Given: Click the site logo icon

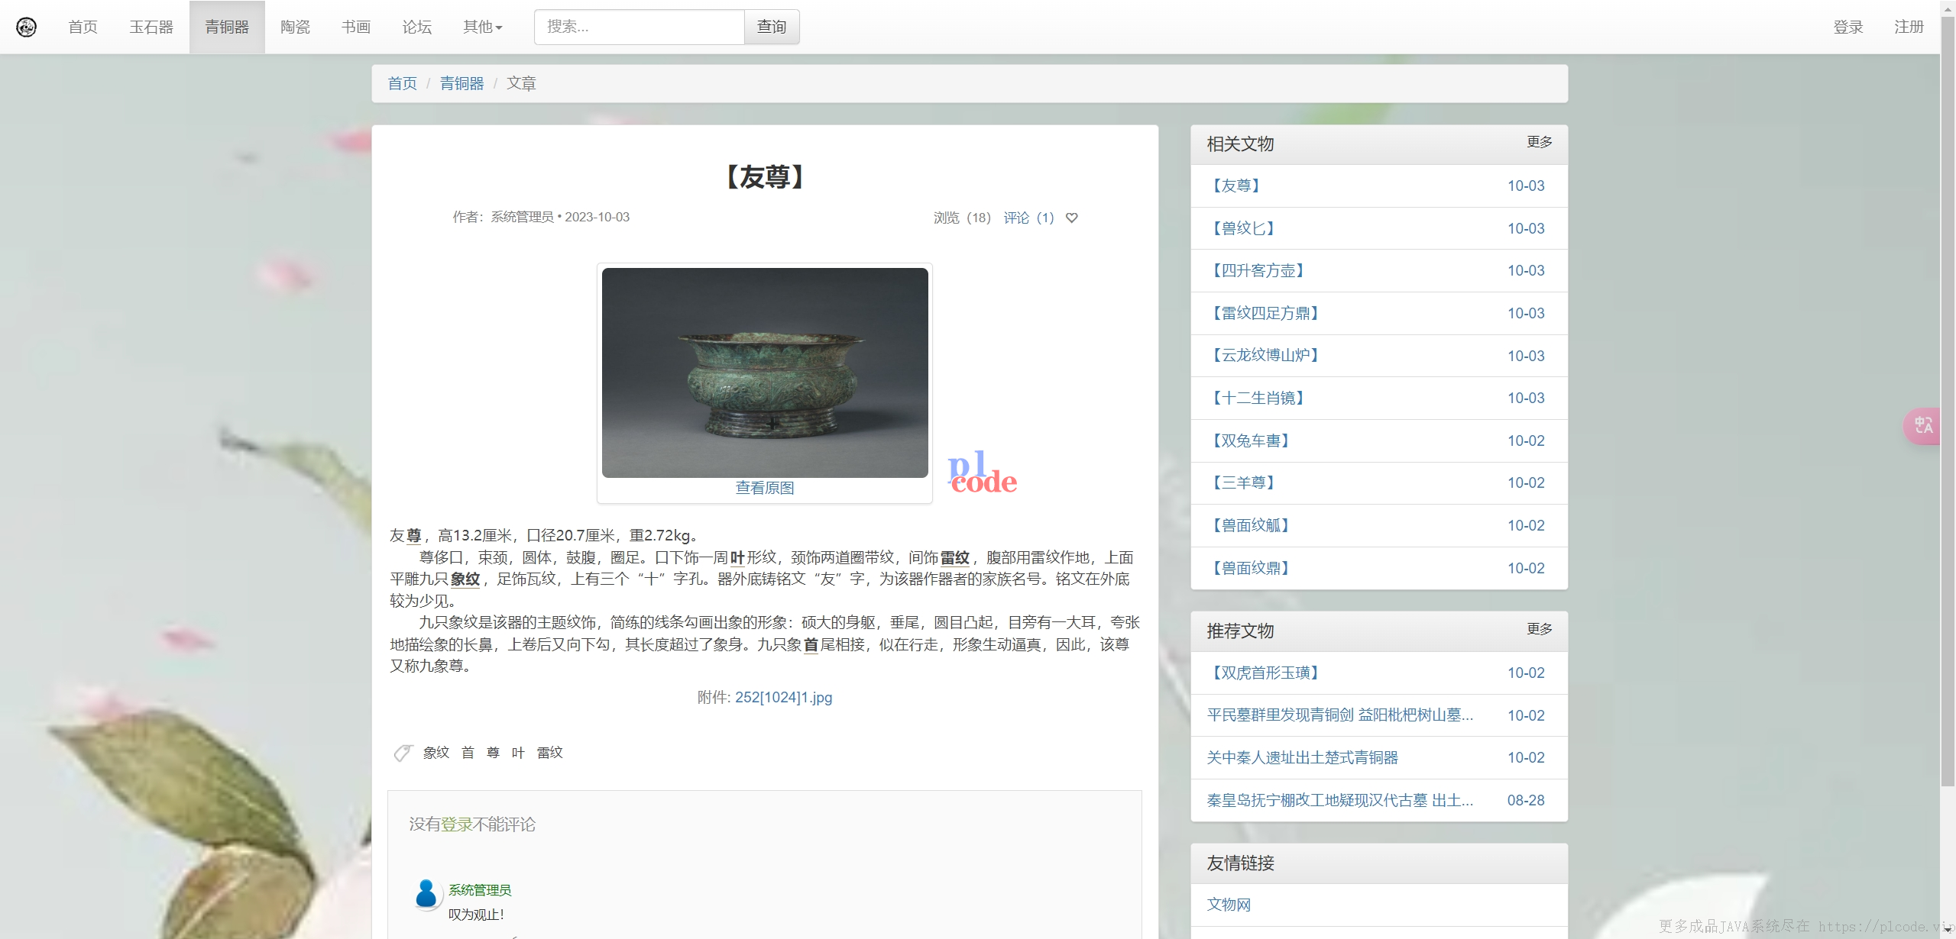Looking at the screenshot, I should 27,27.
